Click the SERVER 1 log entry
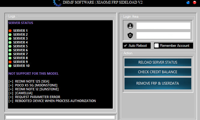This screenshot has height=120, width=200. point(20,31)
